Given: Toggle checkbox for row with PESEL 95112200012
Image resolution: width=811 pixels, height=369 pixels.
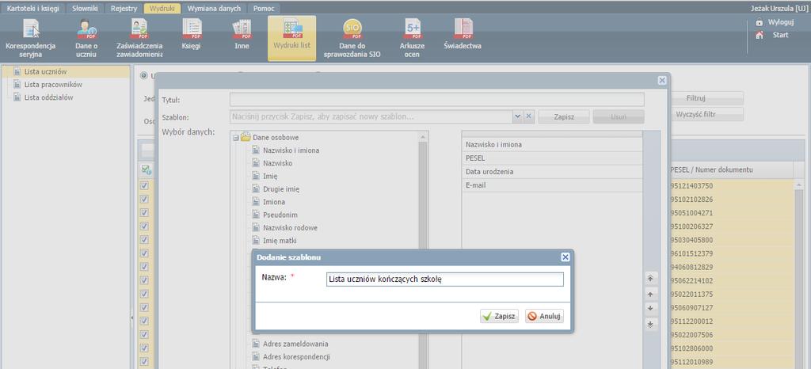Looking at the screenshot, I should [x=144, y=321].
